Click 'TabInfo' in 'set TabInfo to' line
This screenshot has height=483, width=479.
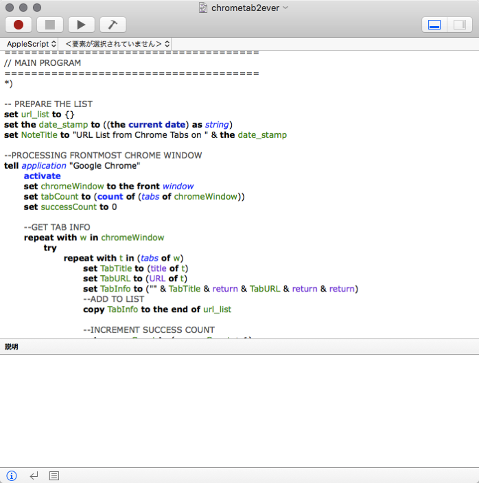point(115,289)
